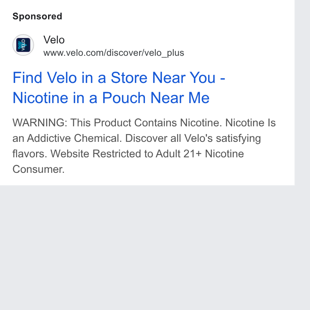Image resolution: width=310 pixels, height=310 pixels.
Task: Click 'Store Near You' in the headline
Action: [163, 78]
